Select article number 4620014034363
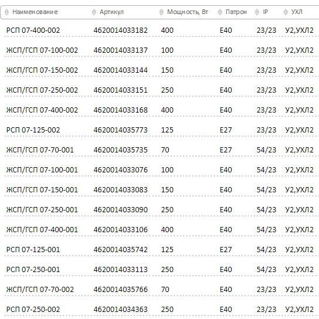 pyautogui.click(x=120, y=310)
